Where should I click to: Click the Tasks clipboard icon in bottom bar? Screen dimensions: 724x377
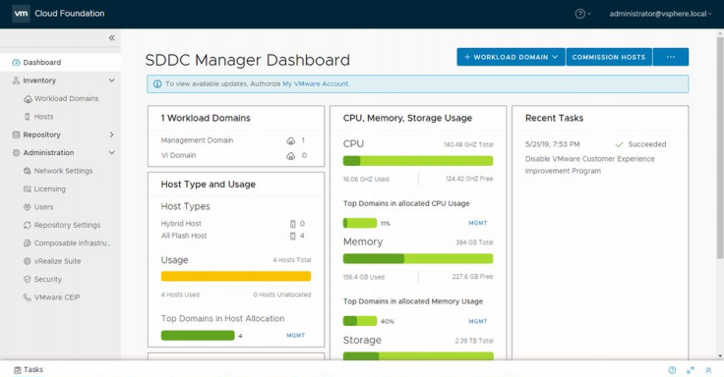(x=17, y=369)
